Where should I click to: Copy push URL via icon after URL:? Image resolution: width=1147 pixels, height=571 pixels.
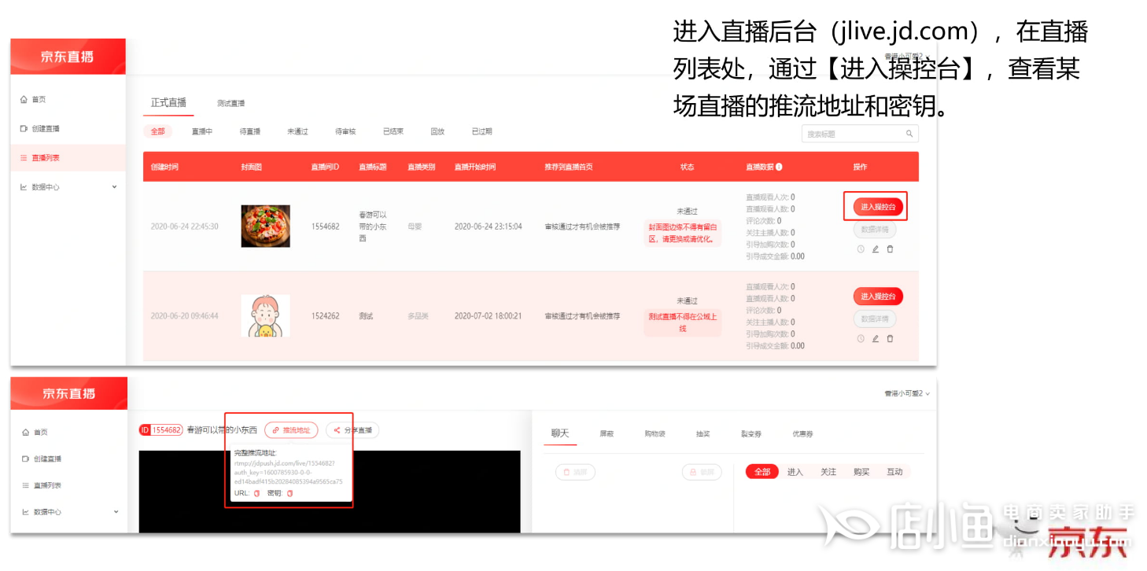(256, 493)
